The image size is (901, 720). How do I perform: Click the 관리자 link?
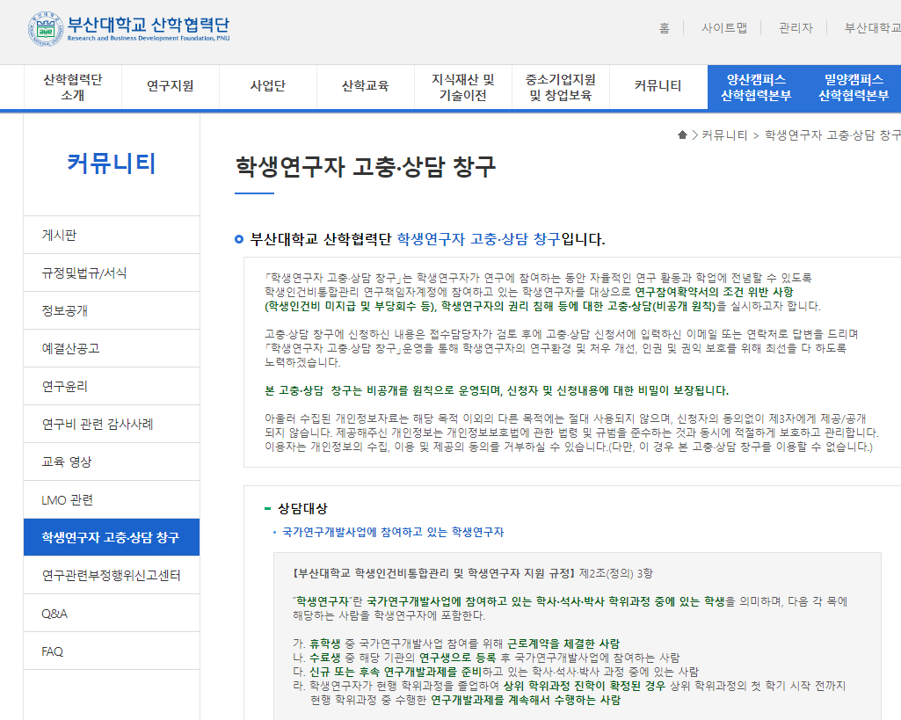tap(796, 27)
